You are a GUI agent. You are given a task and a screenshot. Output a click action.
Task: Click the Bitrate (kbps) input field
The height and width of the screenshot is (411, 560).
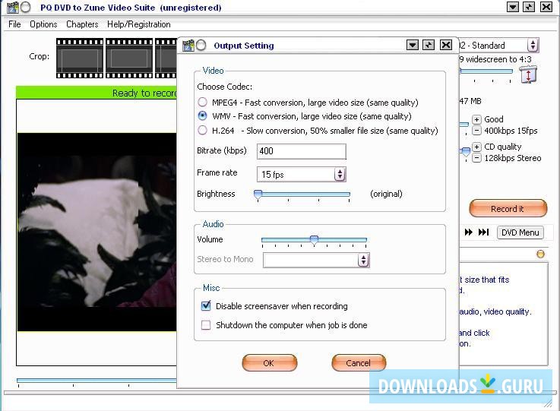tap(302, 151)
